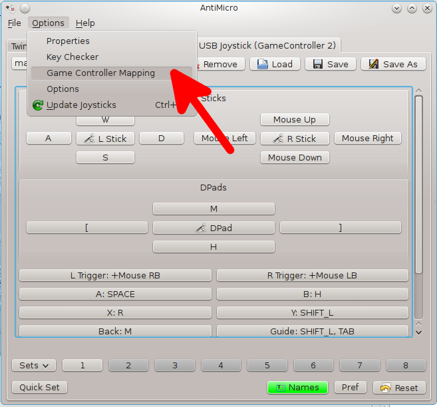Click the Y: SHIFT_L button
437x407 pixels.
[x=313, y=312]
